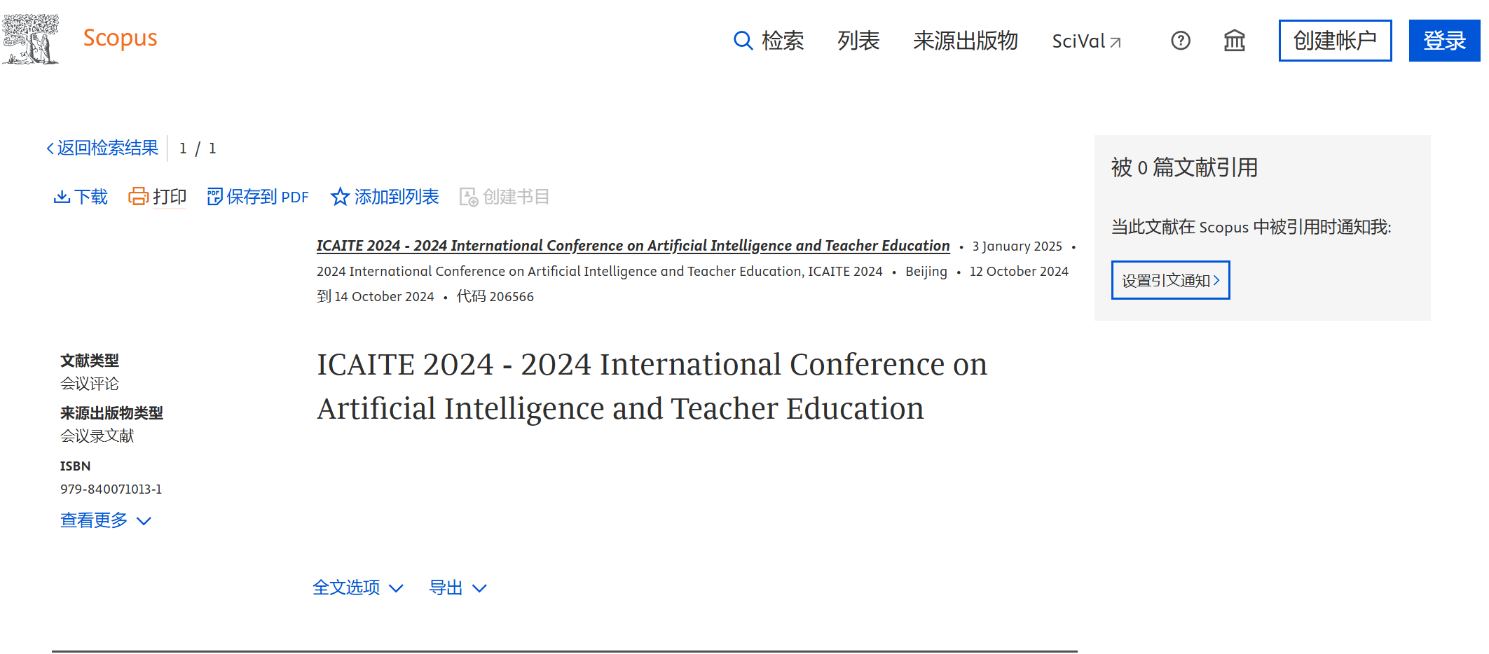
Task: Click the search magnifier icon
Action: pyautogui.click(x=742, y=41)
